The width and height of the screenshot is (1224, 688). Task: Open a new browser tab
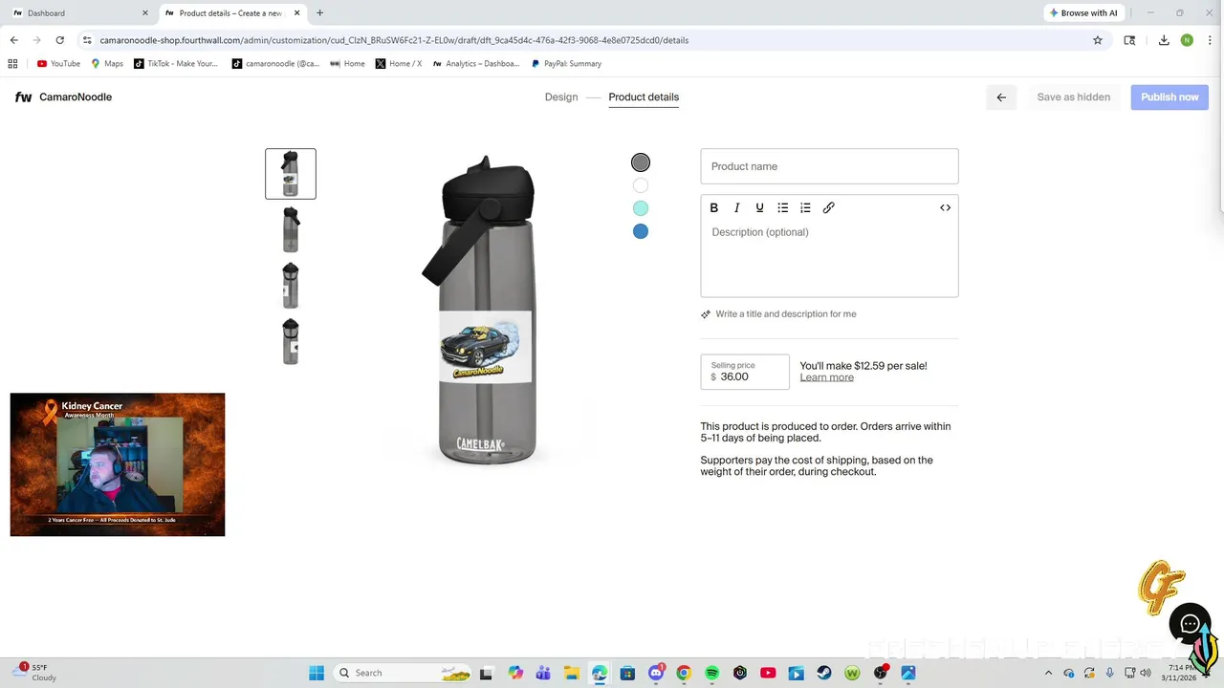(x=319, y=13)
